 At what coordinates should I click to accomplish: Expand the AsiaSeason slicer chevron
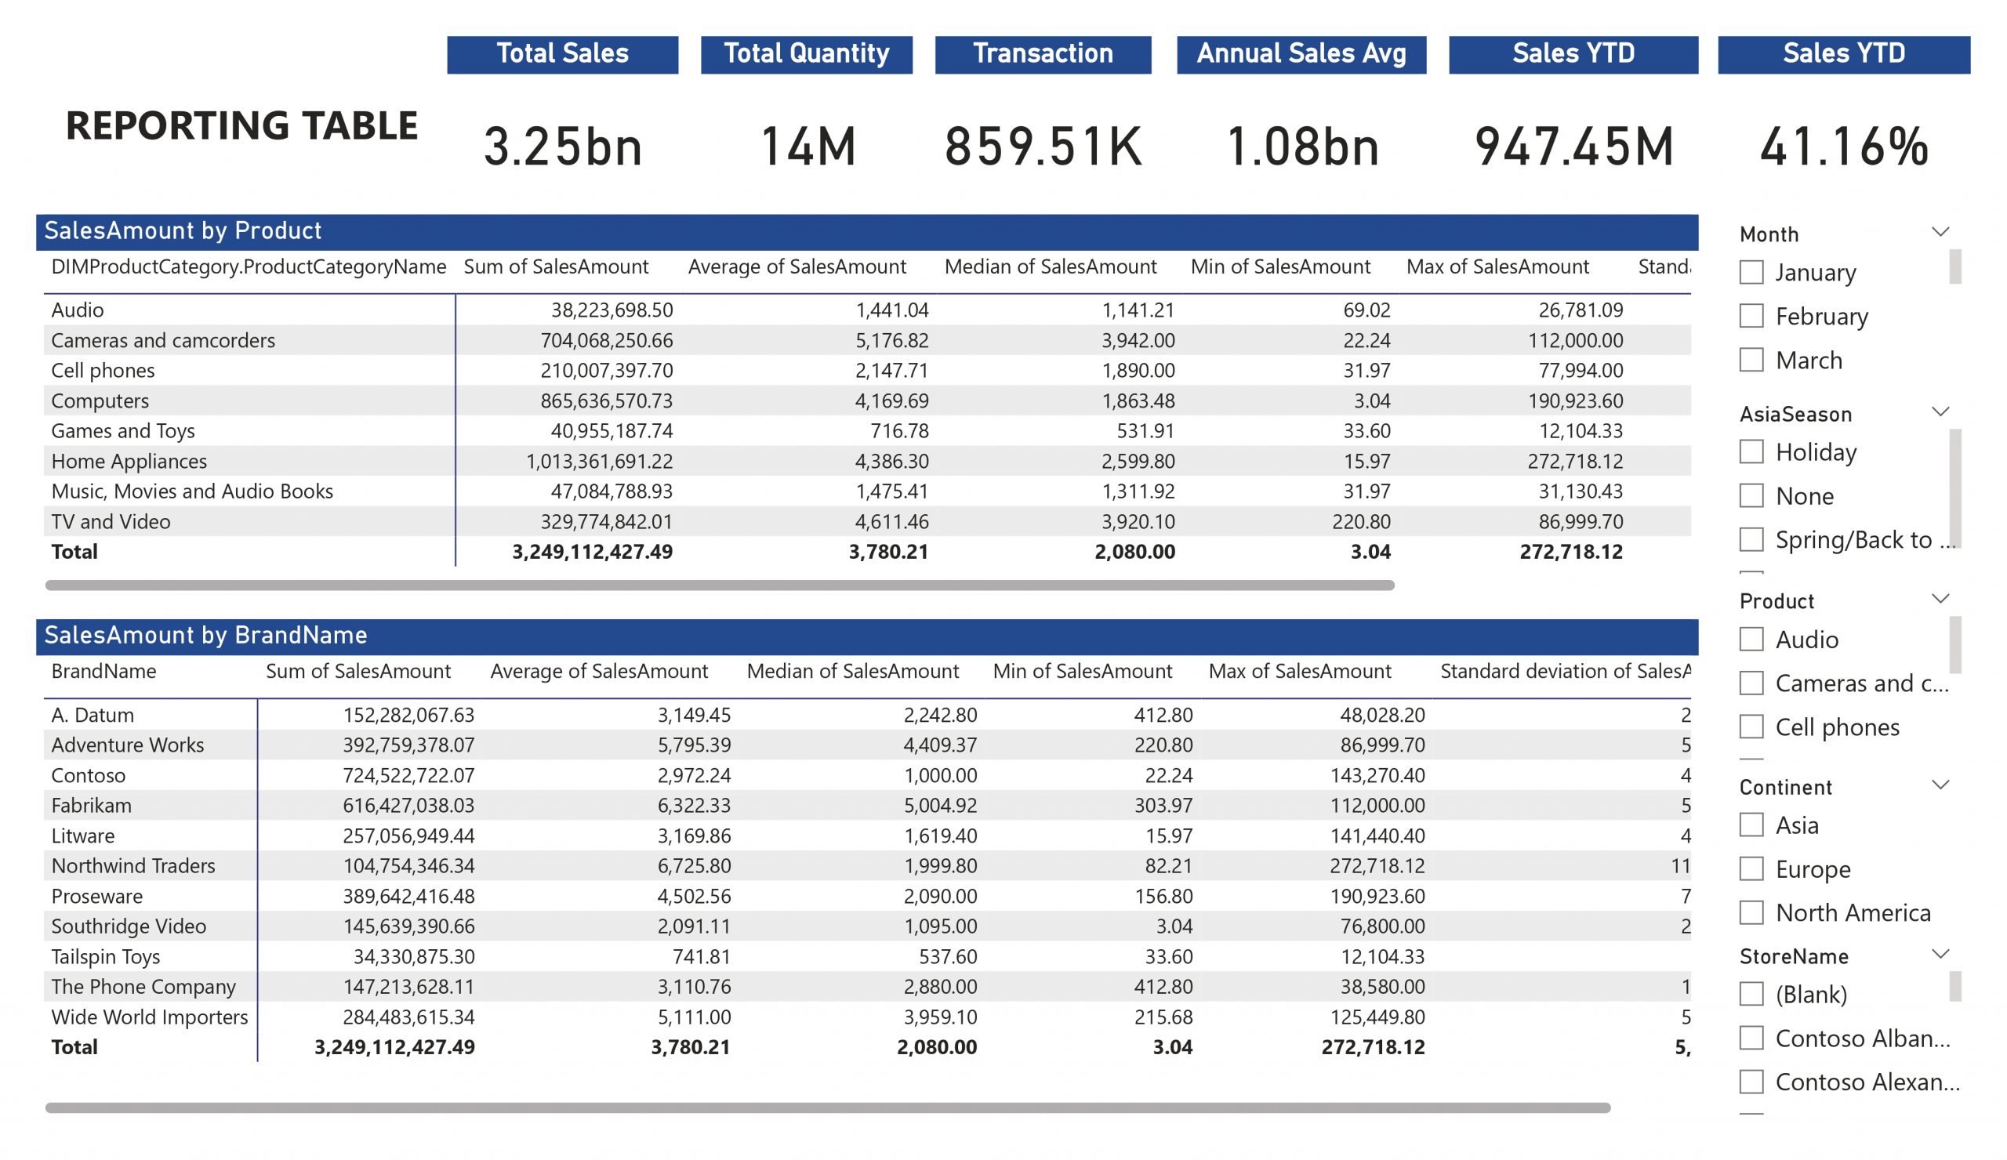point(1940,412)
